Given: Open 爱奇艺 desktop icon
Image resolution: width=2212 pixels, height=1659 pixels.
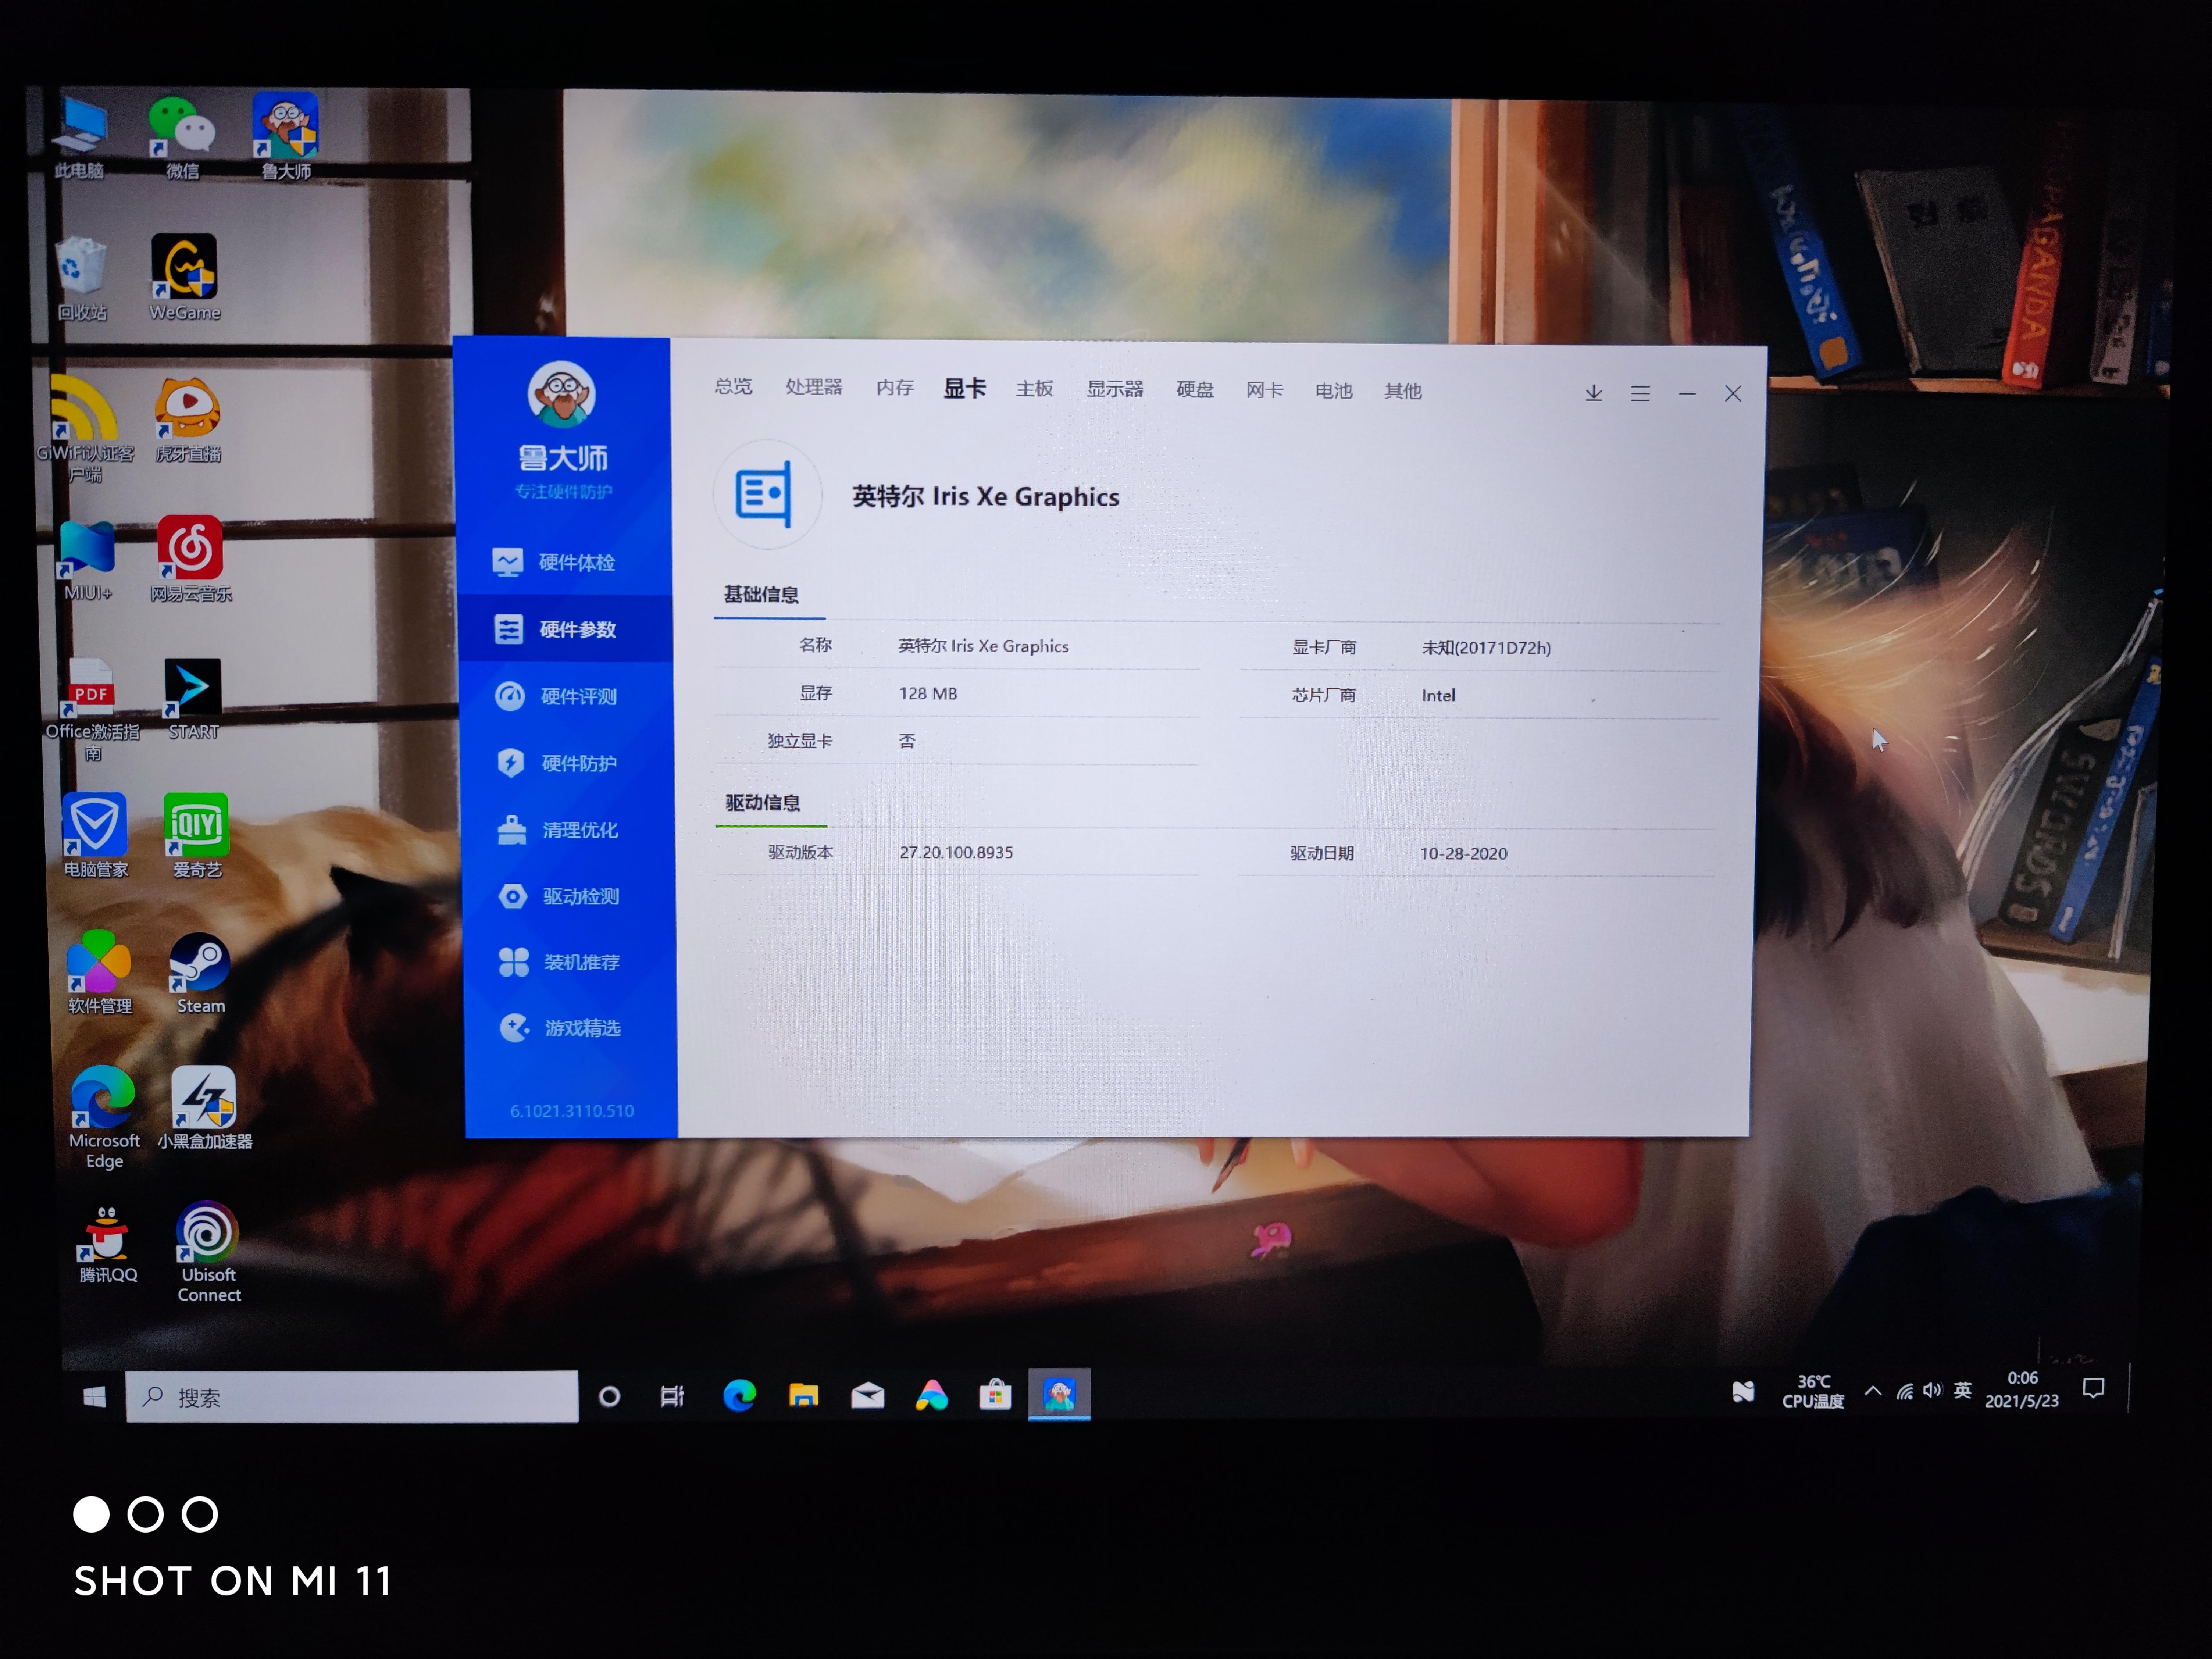Looking at the screenshot, I should pyautogui.click(x=197, y=836).
